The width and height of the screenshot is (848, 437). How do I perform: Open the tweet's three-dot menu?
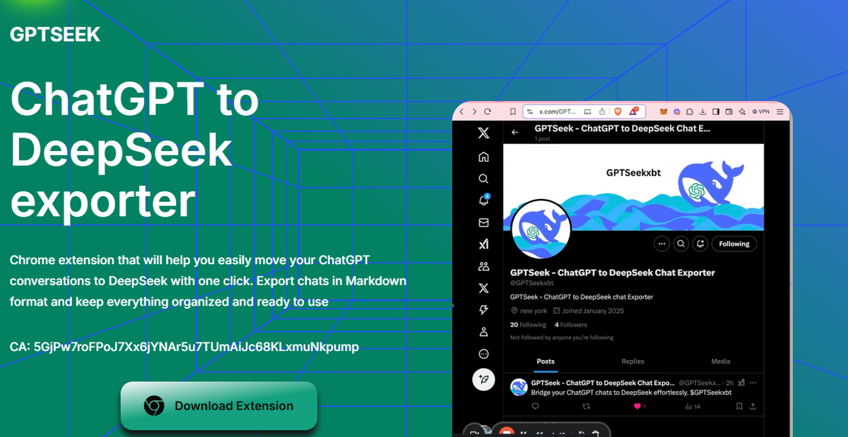(x=753, y=382)
